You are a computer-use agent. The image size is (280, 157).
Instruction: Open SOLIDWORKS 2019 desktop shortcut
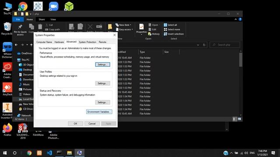point(23,131)
